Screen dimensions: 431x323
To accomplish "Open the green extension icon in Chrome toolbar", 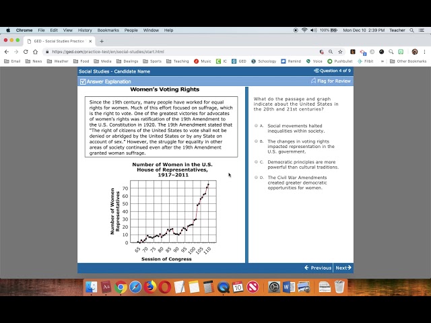I will click(401, 52).
